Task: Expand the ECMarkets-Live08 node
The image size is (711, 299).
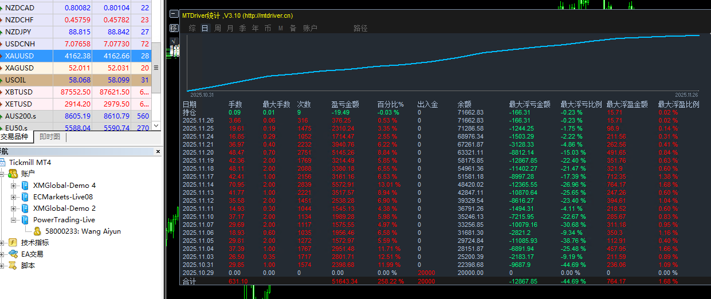Action: coord(14,196)
